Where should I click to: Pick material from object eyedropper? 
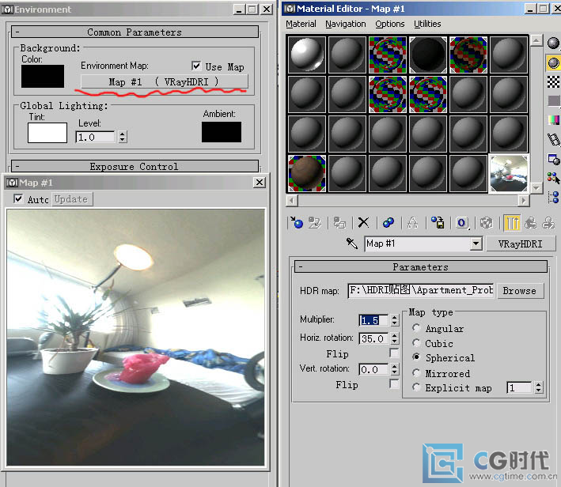click(x=351, y=243)
